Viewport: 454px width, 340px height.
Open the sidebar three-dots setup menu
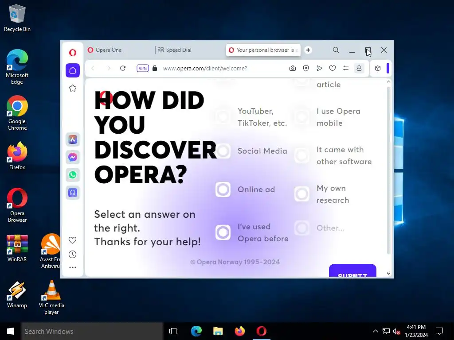pos(73,267)
